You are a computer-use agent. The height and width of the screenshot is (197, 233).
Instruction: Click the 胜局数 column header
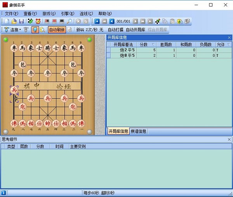click(166, 44)
